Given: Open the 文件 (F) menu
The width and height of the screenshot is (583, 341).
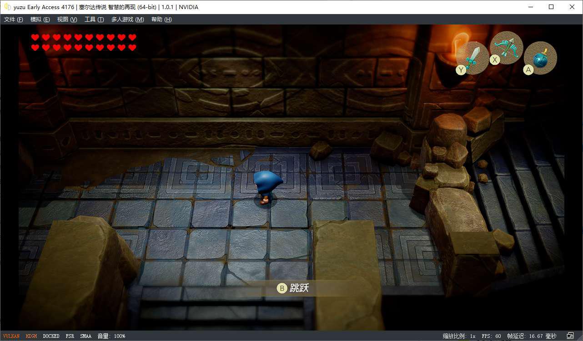Looking at the screenshot, I should click(x=13, y=19).
